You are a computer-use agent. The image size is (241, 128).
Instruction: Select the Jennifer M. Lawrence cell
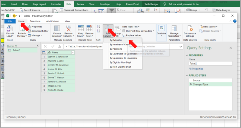point(61,65)
